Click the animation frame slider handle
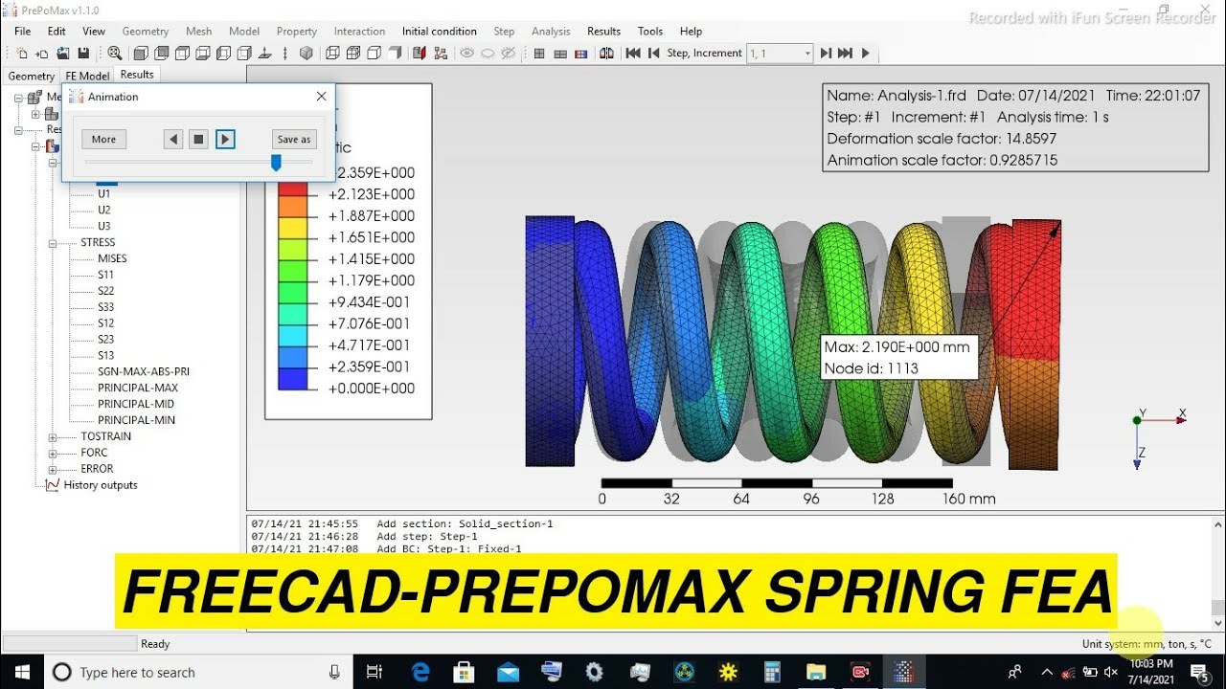The width and height of the screenshot is (1226, 689). [x=276, y=163]
